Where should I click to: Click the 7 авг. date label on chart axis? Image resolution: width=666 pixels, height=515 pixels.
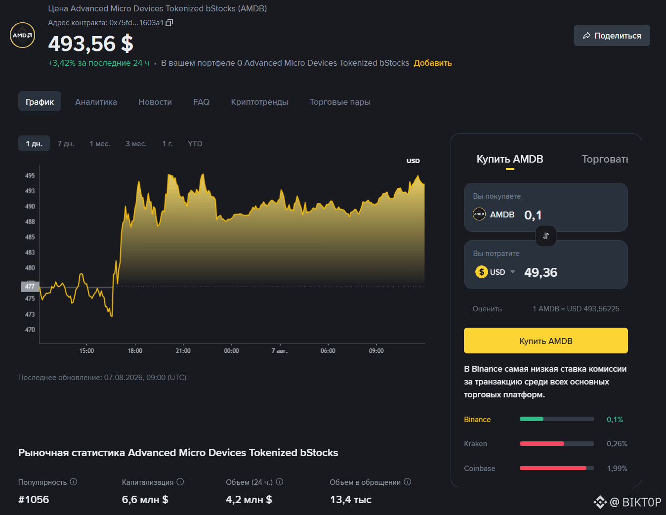click(x=280, y=350)
